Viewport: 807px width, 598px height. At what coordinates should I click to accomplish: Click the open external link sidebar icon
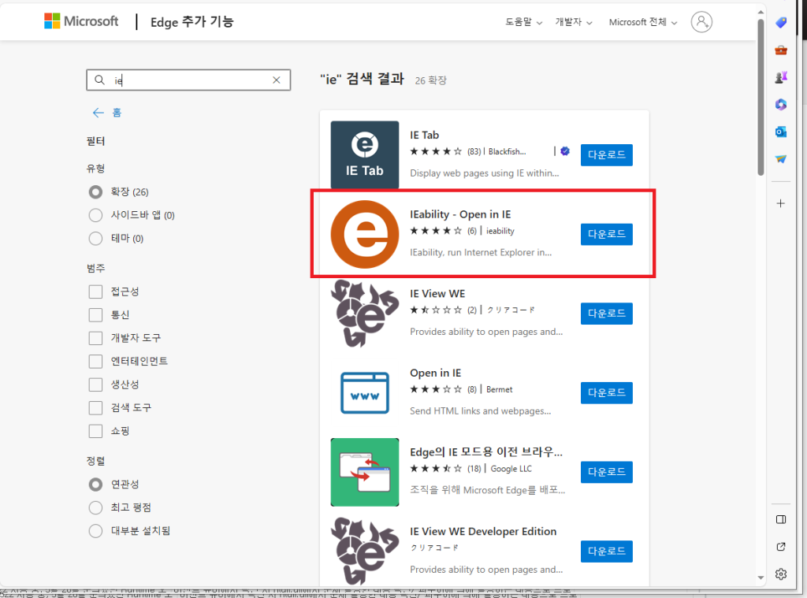tap(781, 547)
